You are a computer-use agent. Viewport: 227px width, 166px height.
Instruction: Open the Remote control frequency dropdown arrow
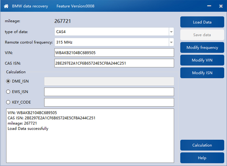click(171, 42)
